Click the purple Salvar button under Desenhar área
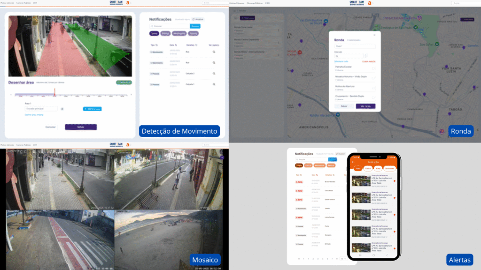Screen dimensions: 481x270 [x=81, y=127]
